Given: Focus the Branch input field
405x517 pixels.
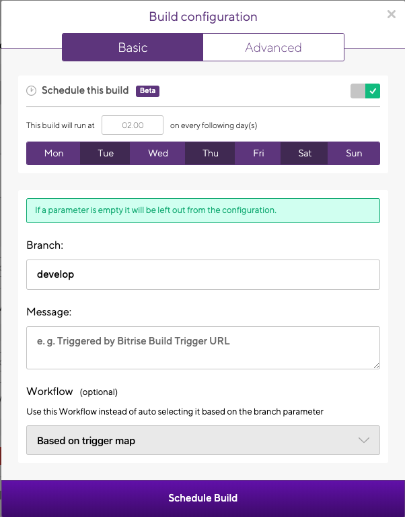Looking at the screenshot, I should tap(202, 274).
